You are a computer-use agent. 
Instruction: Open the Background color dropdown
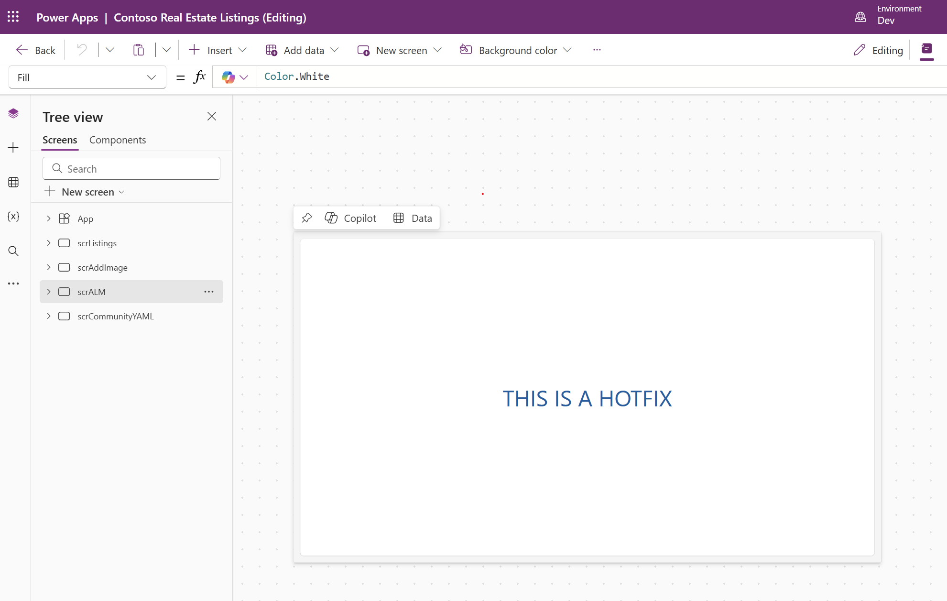pyautogui.click(x=567, y=50)
